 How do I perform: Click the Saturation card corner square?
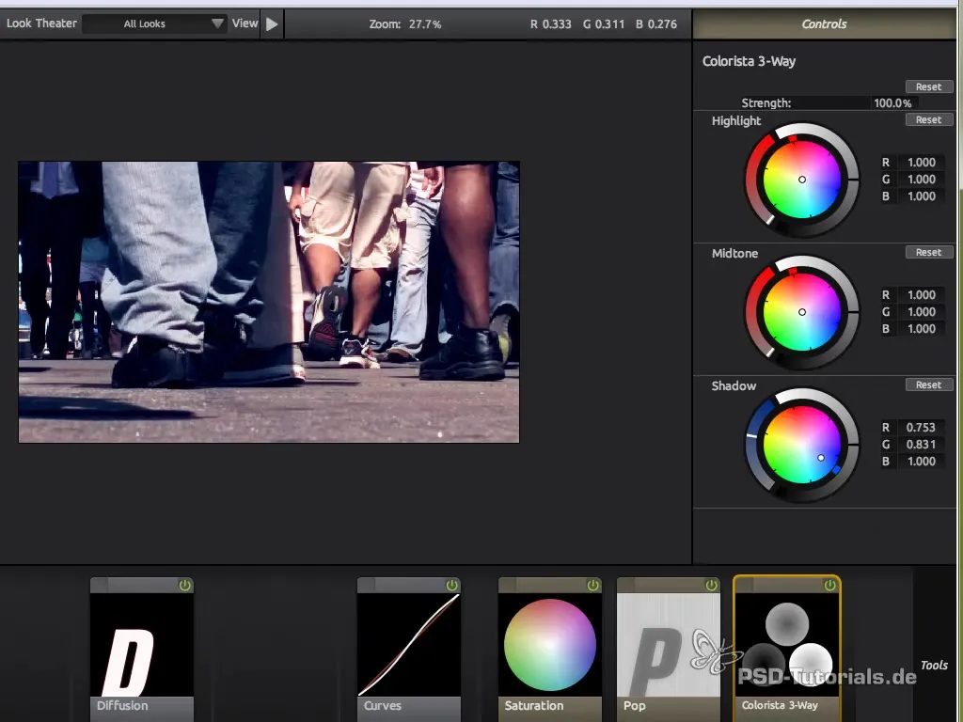tap(507, 585)
